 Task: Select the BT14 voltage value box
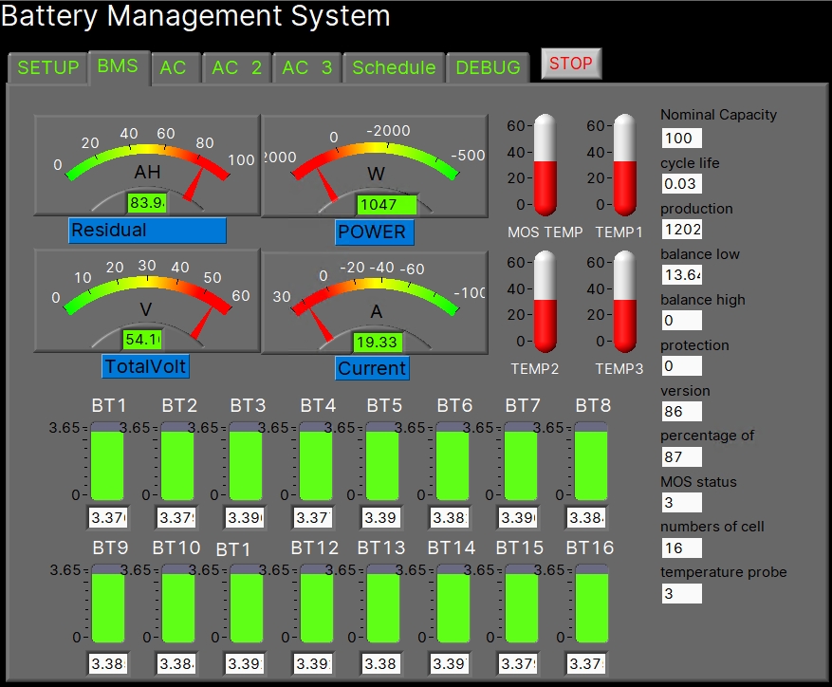(450, 663)
